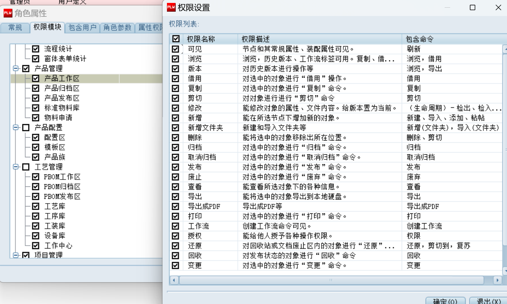Screen dimensions: 507x304
Task: Click the 回收 permission name
Action: coord(195,256)
